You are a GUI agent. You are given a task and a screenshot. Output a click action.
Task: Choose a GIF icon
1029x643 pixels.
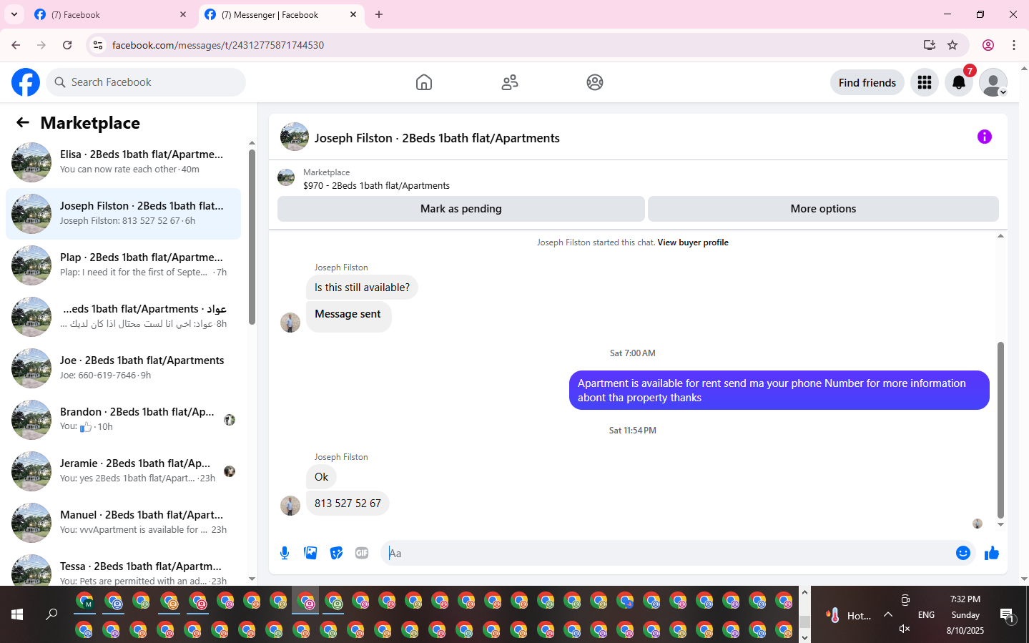tap(362, 553)
